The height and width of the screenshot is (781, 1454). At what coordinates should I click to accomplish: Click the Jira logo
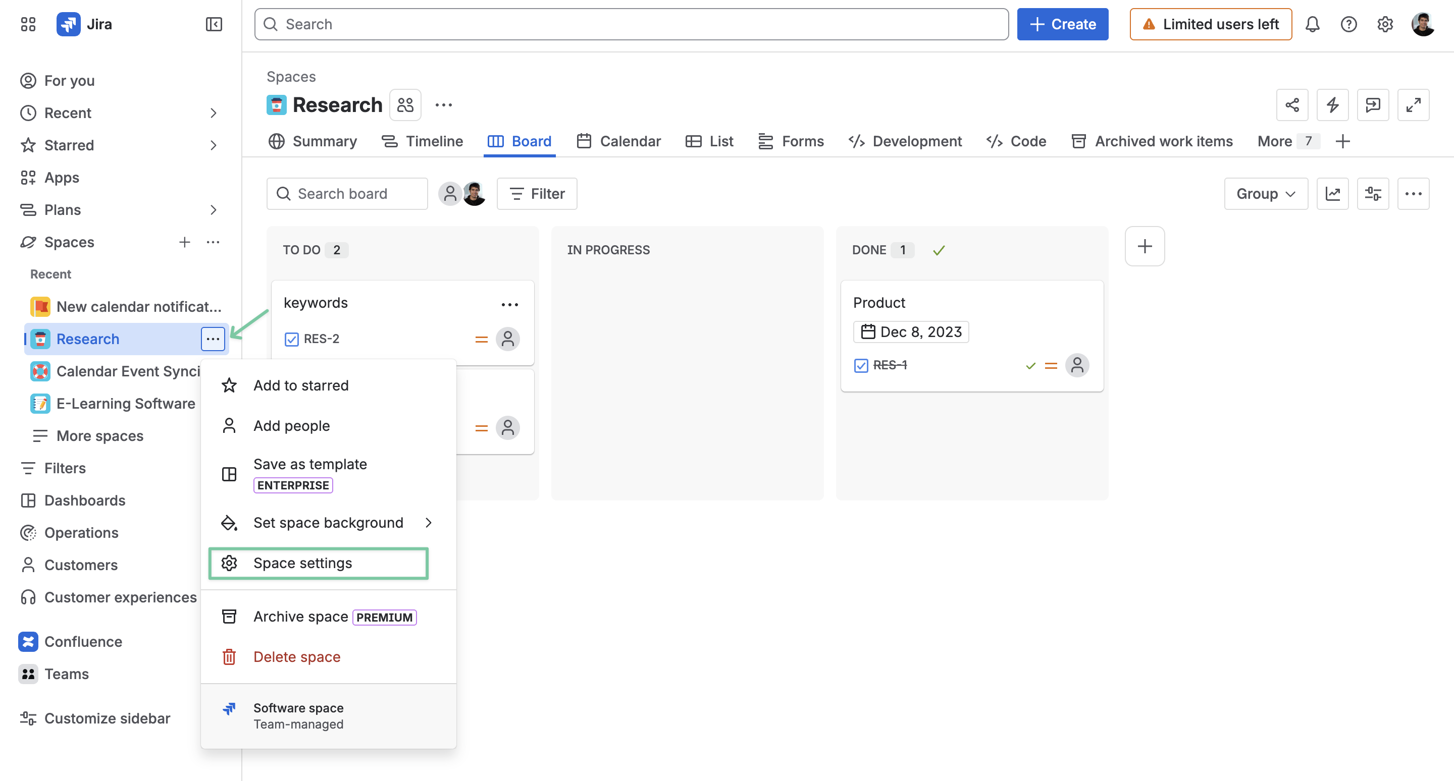[85, 24]
